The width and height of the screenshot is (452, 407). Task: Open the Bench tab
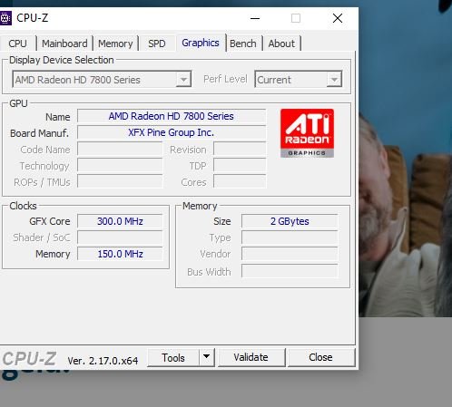tap(243, 44)
